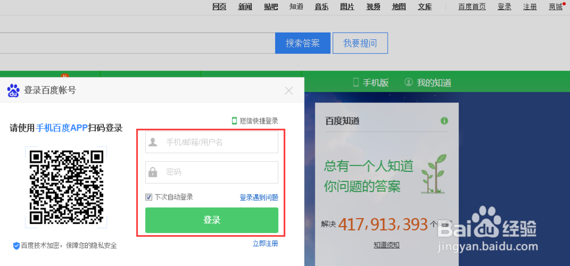570x266 pixels.
Task: Click the green 登录 submit button
Action: pos(212,220)
